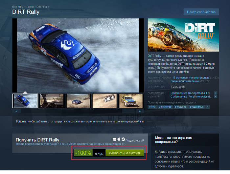Select cockpit interior view thumbnail

(x=52, y=101)
